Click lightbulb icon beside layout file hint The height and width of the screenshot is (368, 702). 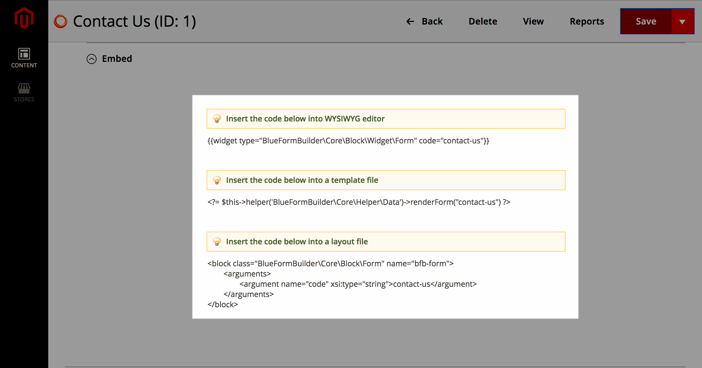(217, 242)
